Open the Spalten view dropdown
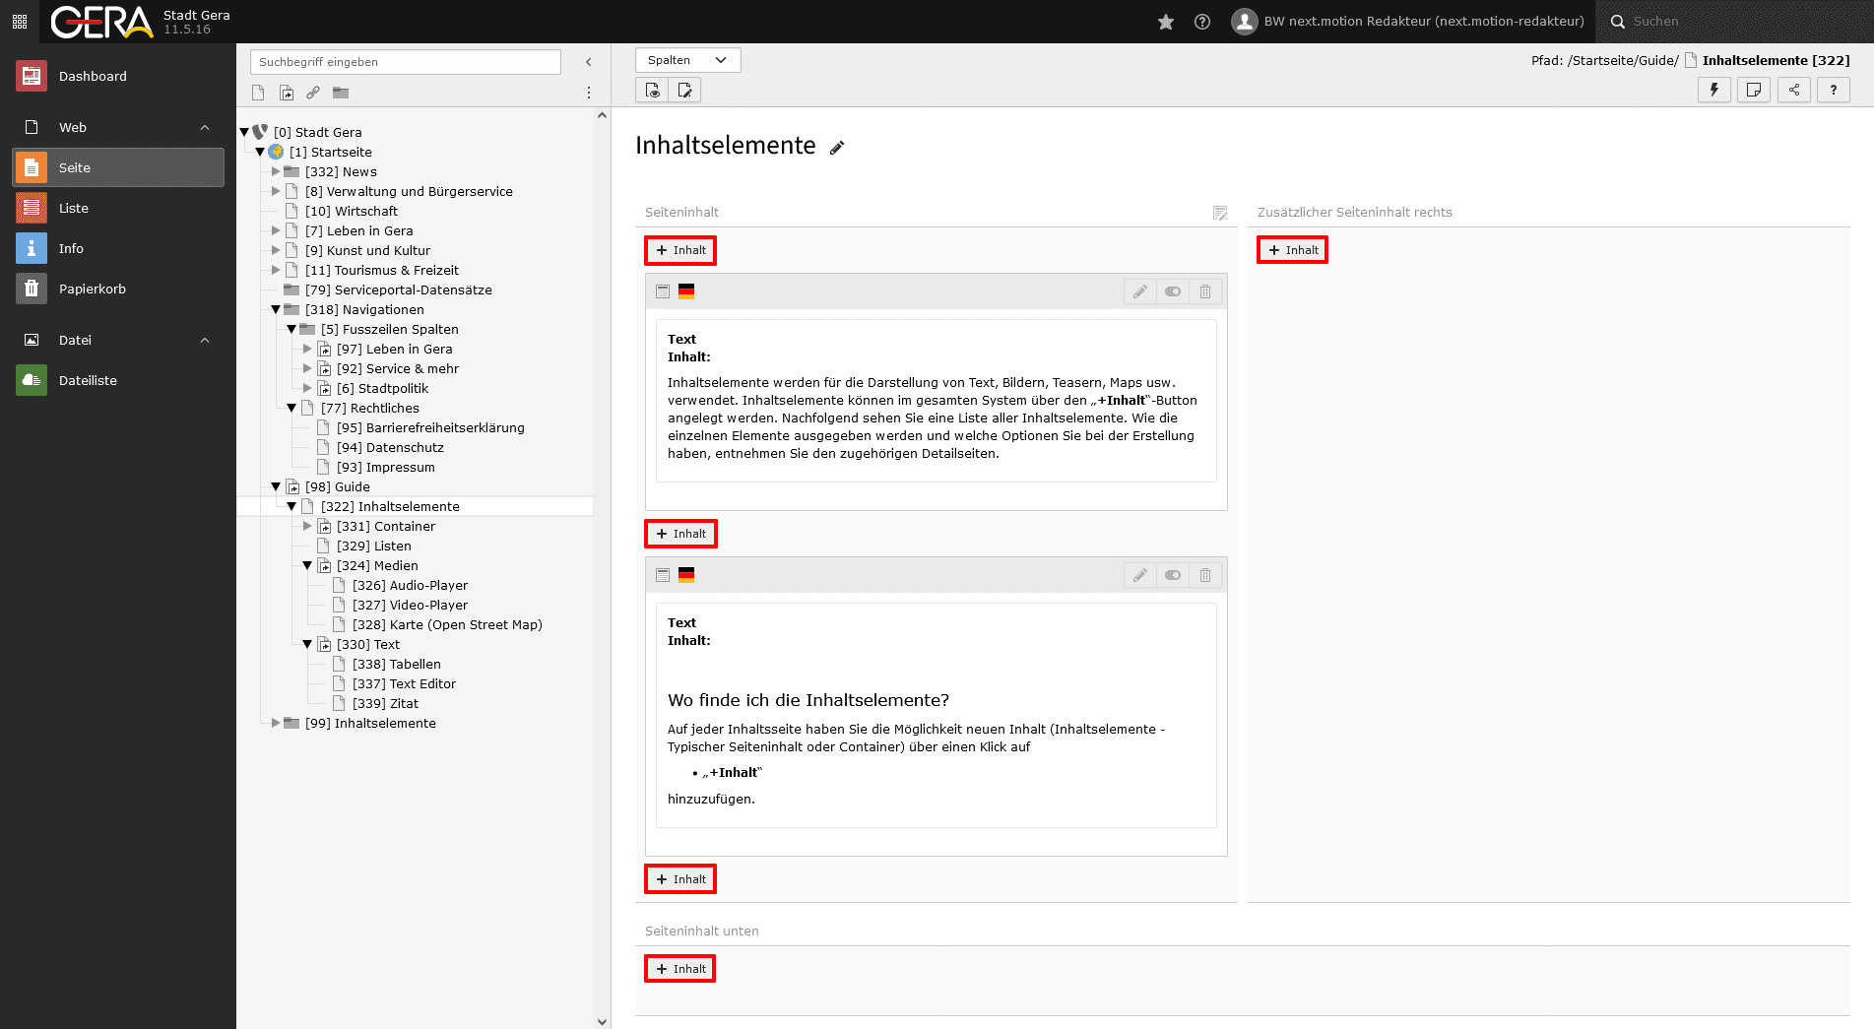Viewport: 1874px width, 1029px height. pos(687,60)
